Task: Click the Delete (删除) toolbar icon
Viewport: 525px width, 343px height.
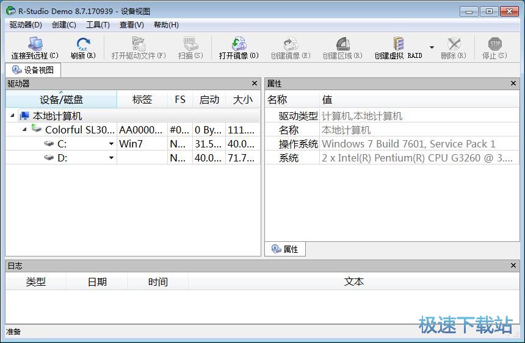Action: pos(454,44)
